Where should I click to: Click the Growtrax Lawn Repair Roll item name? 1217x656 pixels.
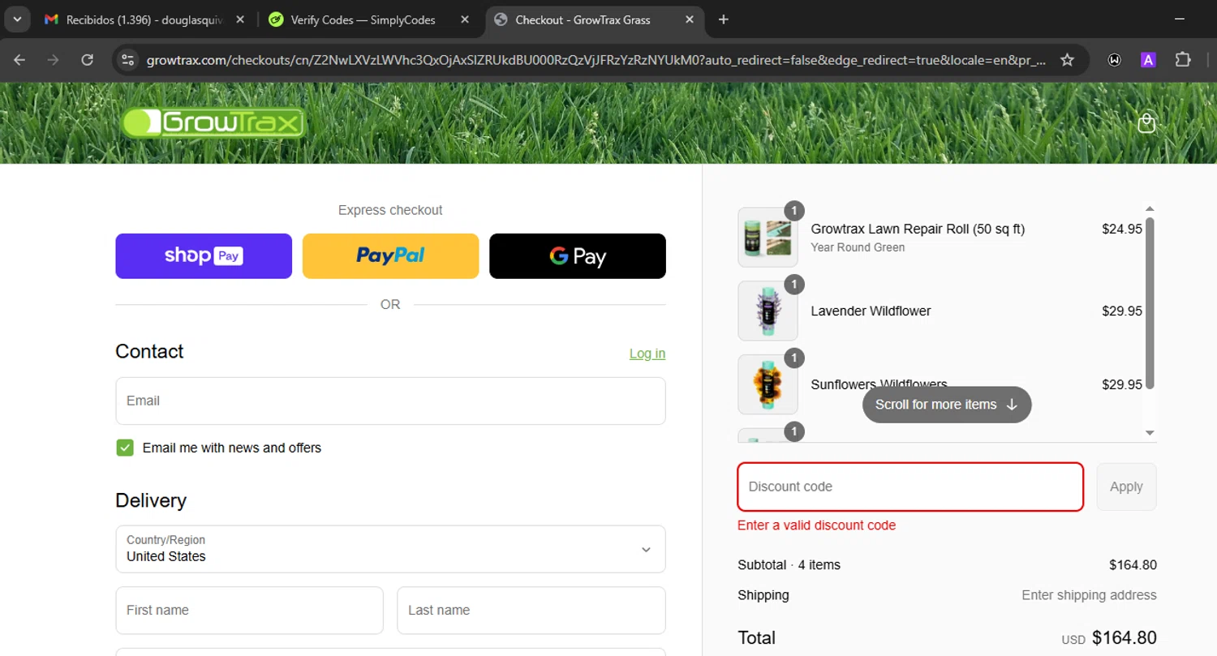[x=918, y=229]
